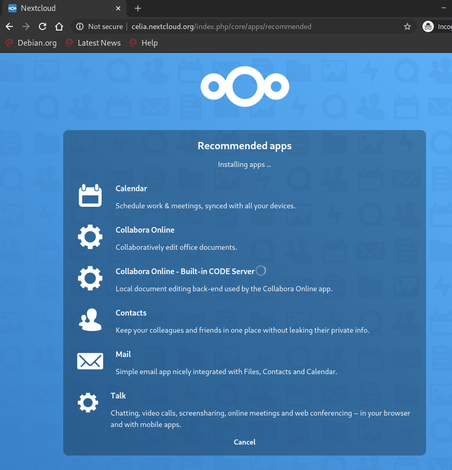View Not secure site information
452x470 pixels.
tap(100, 26)
